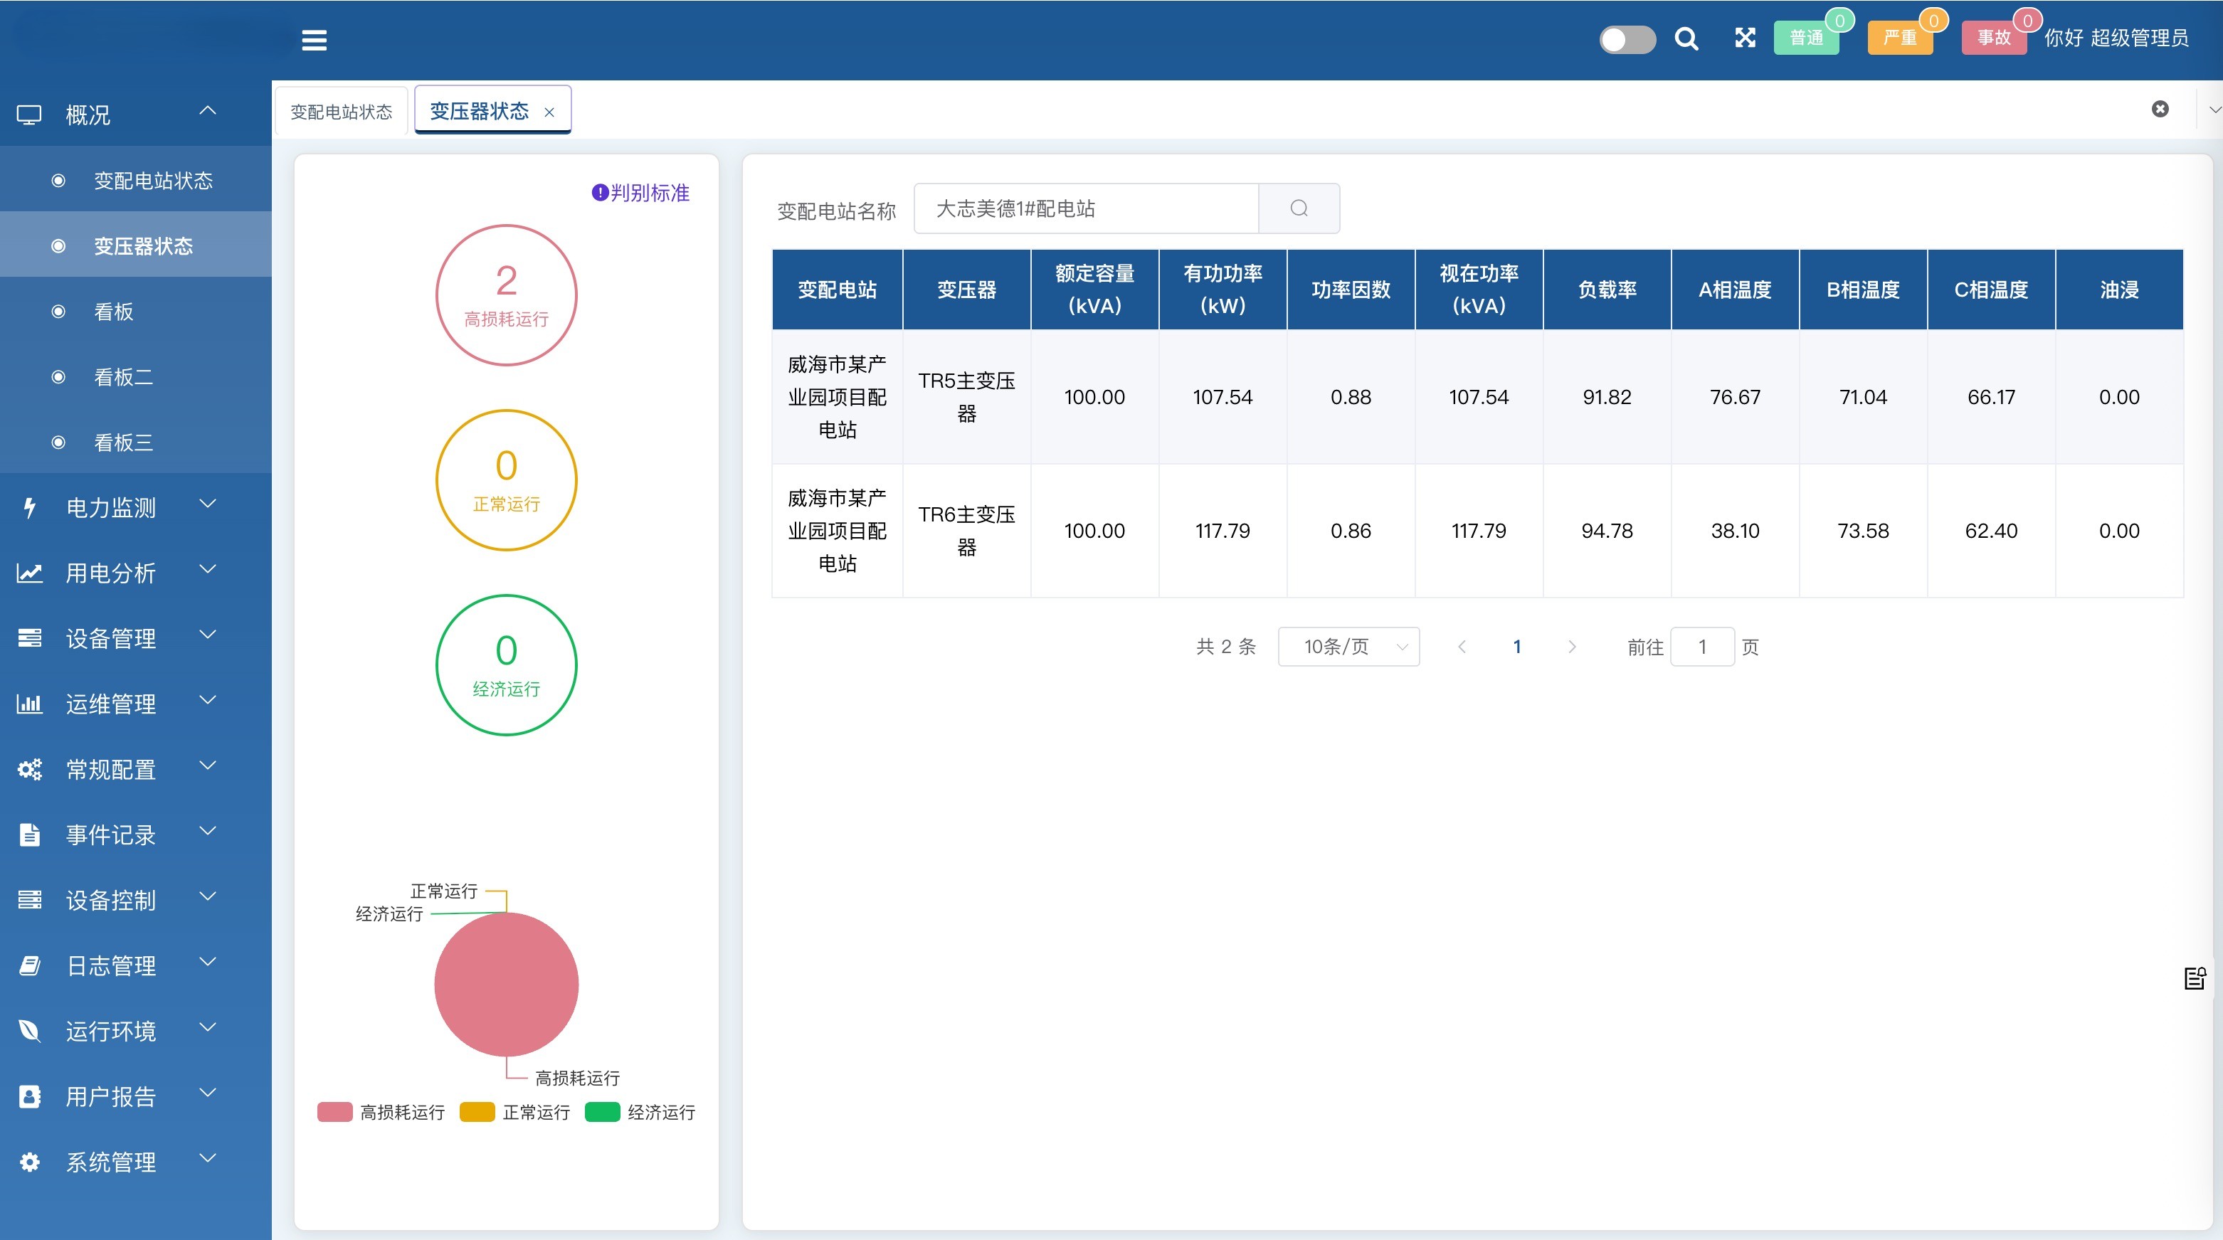The image size is (2223, 1240).
Task: Enter fullscreen with the expand arrows icon
Action: tap(1745, 38)
